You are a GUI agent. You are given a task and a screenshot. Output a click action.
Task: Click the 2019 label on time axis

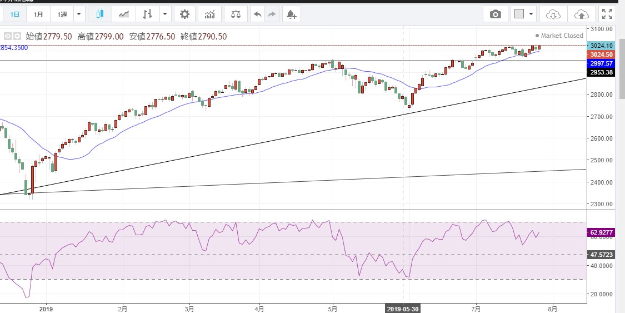[x=46, y=308]
